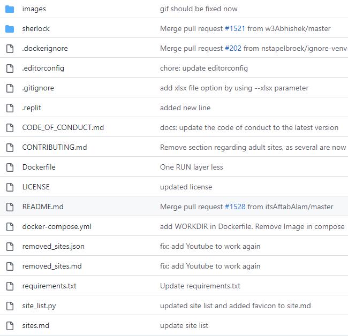
Task: View the docker-compose.yml file
Action: [57, 226]
